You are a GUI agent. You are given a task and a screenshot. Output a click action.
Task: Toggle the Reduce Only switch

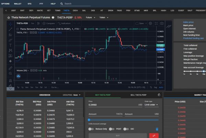click(x=91, y=129)
